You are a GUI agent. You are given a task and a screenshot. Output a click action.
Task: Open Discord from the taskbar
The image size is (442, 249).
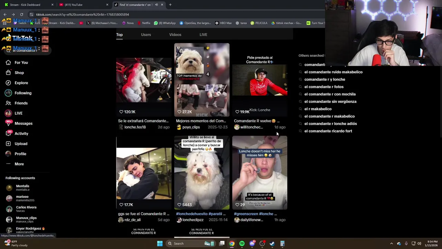click(x=252, y=243)
